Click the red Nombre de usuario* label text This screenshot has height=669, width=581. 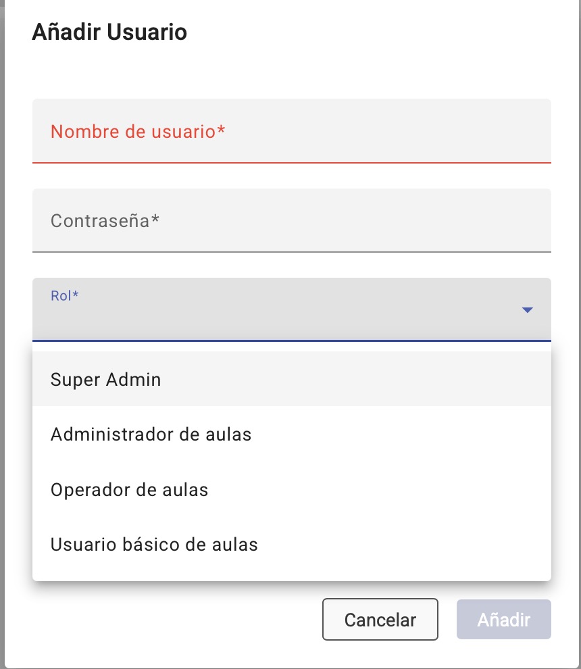pyautogui.click(x=137, y=131)
